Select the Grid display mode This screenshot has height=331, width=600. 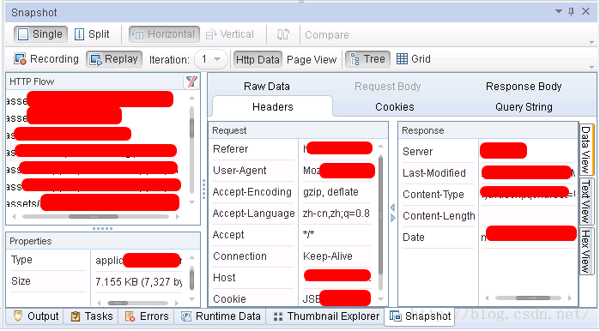[x=414, y=59]
